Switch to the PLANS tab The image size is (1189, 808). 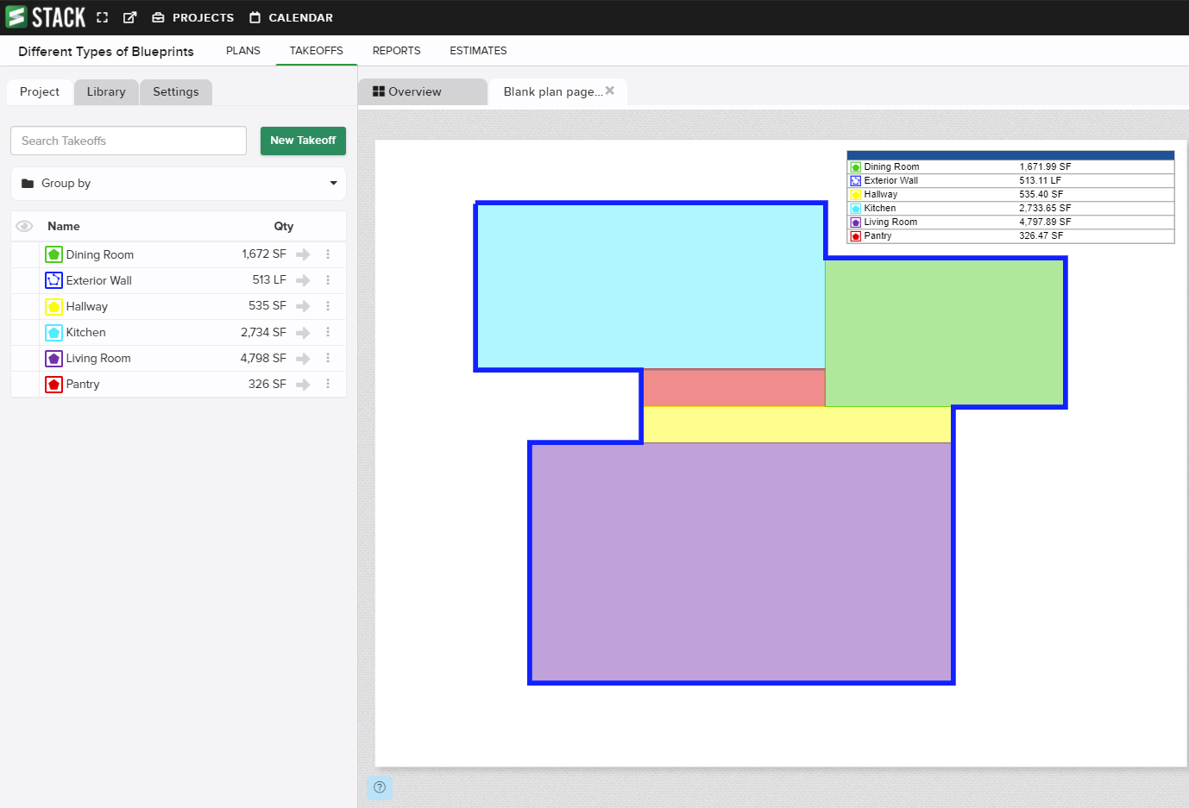point(243,51)
